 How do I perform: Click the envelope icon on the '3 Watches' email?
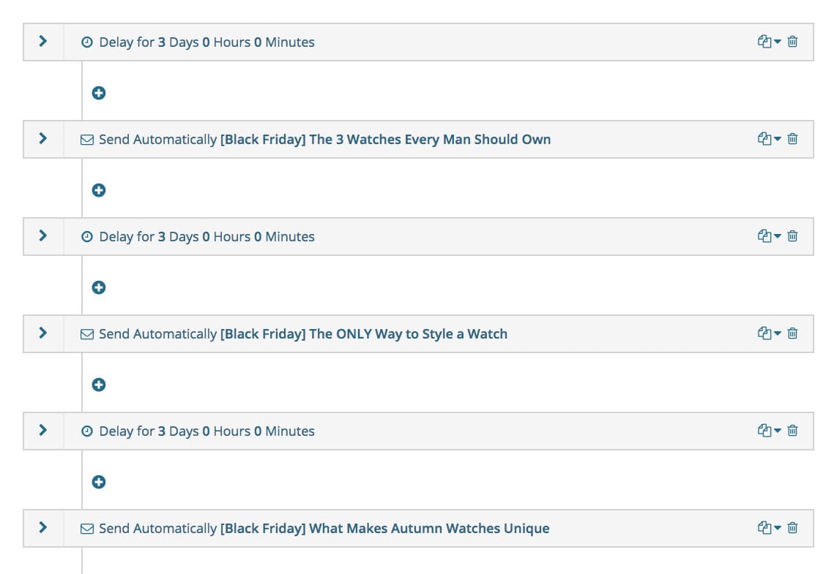pos(87,139)
